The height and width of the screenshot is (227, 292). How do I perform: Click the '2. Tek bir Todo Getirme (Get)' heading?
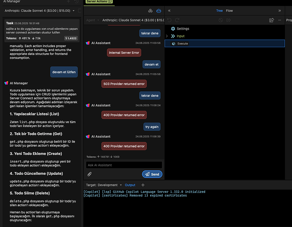coord(36,134)
